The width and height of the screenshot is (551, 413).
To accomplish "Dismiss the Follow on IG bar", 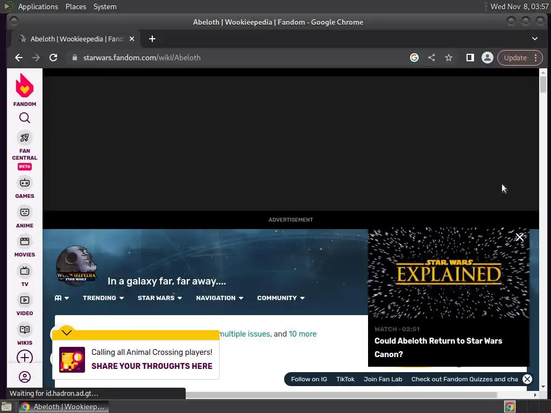I will click(527, 379).
